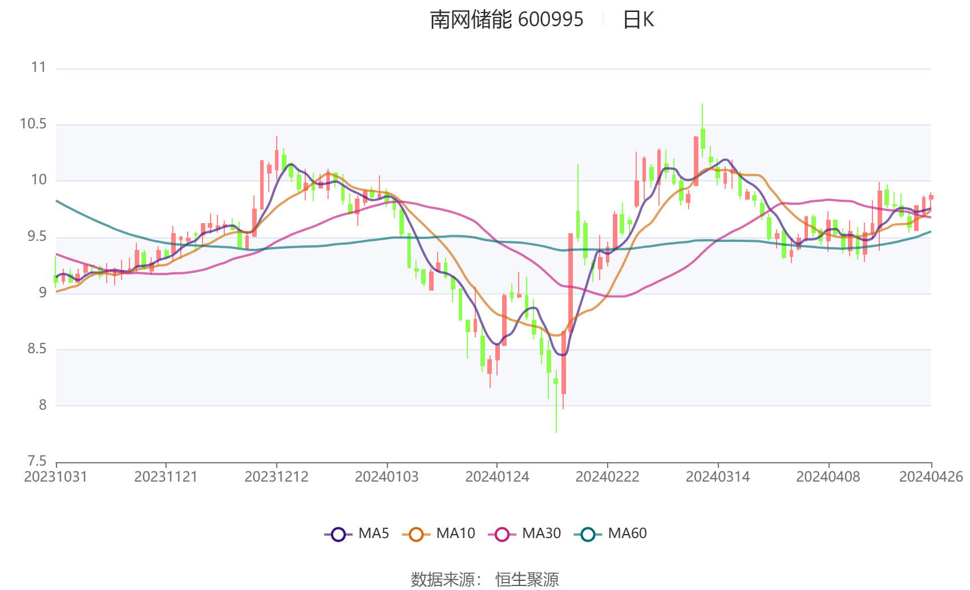The height and width of the screenshot is (590, 970).
Task: Click the 9.5 y-axis price label
Action: pos(37,237)
